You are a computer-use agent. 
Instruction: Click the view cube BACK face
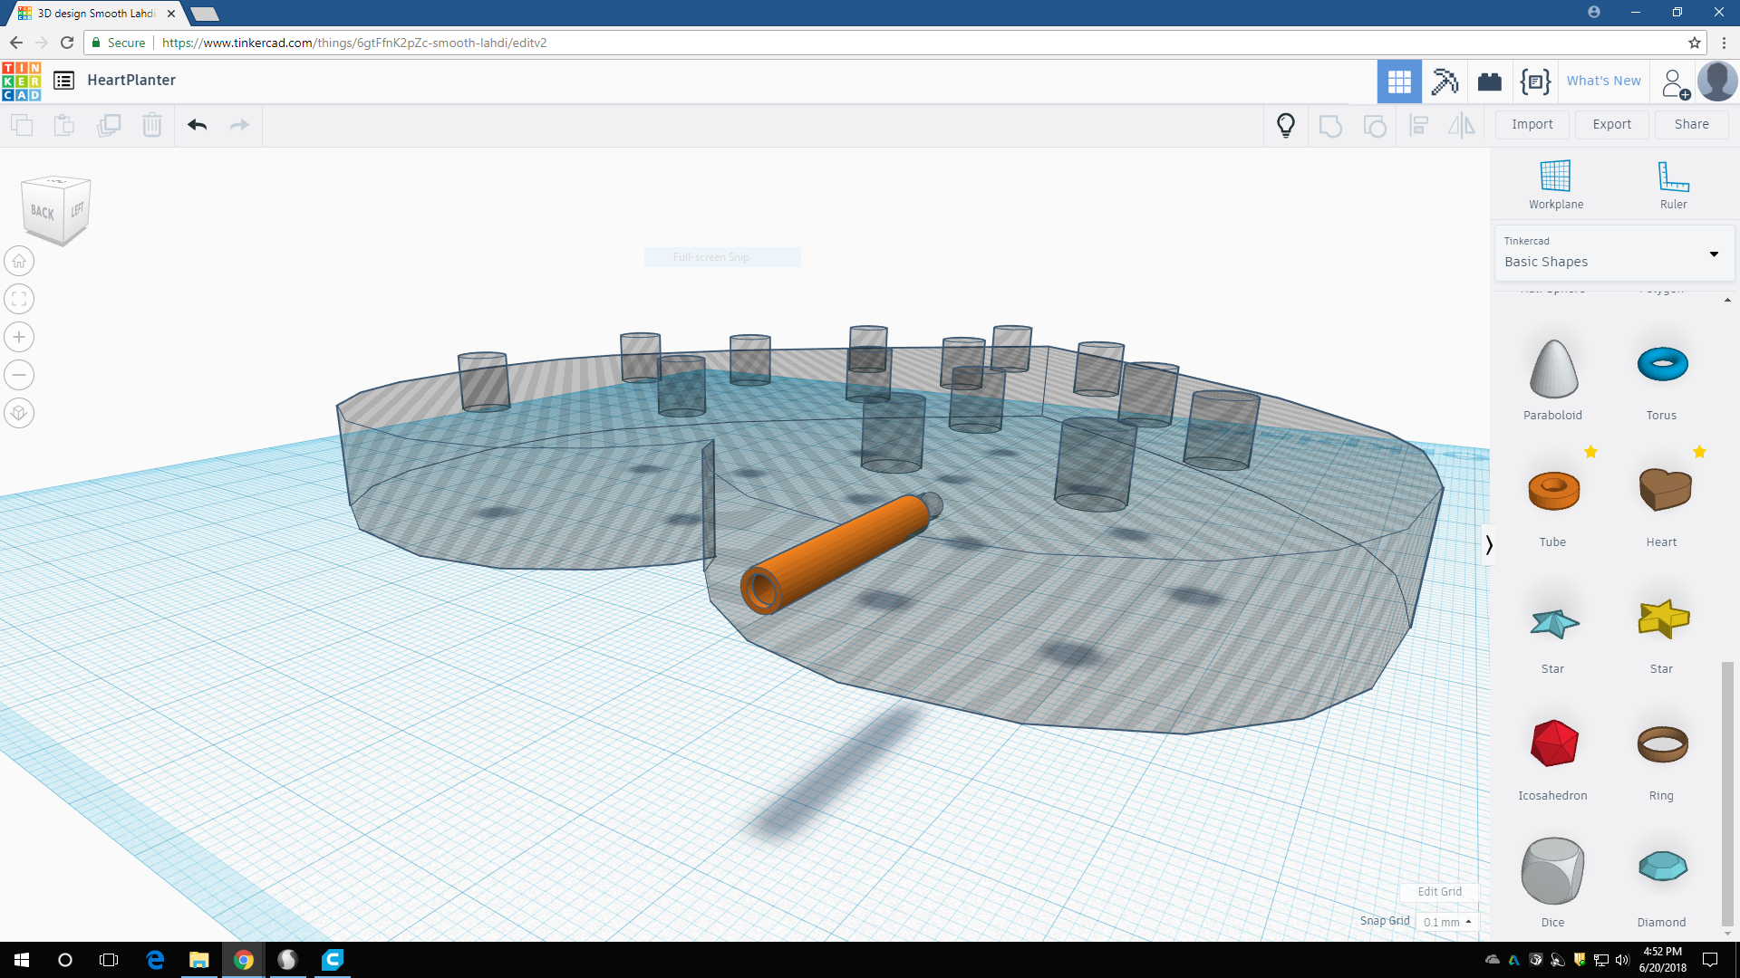(x=43, y=212)
